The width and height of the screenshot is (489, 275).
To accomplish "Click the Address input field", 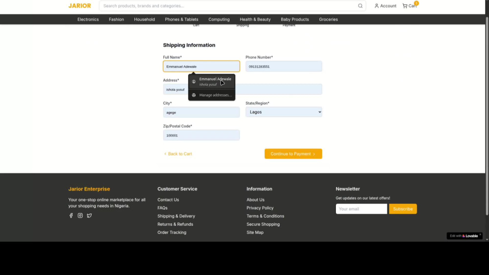I will 243,89.
